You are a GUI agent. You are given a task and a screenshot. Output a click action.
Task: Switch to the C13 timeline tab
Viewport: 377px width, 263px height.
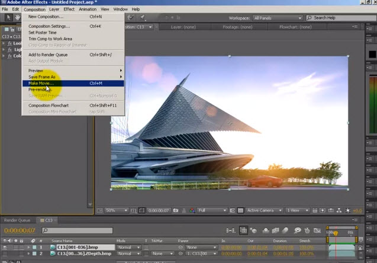click(x=47, y=220)
